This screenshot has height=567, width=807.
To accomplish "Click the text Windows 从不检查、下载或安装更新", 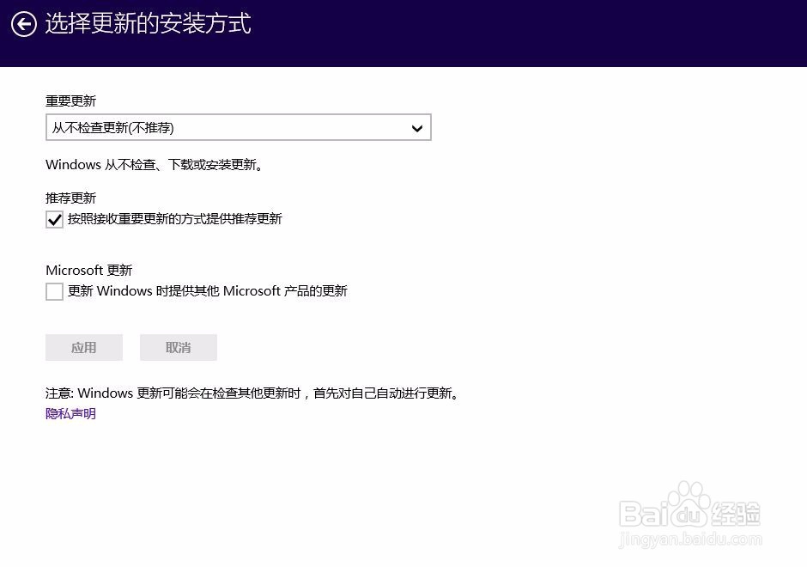I will [155, 165].
